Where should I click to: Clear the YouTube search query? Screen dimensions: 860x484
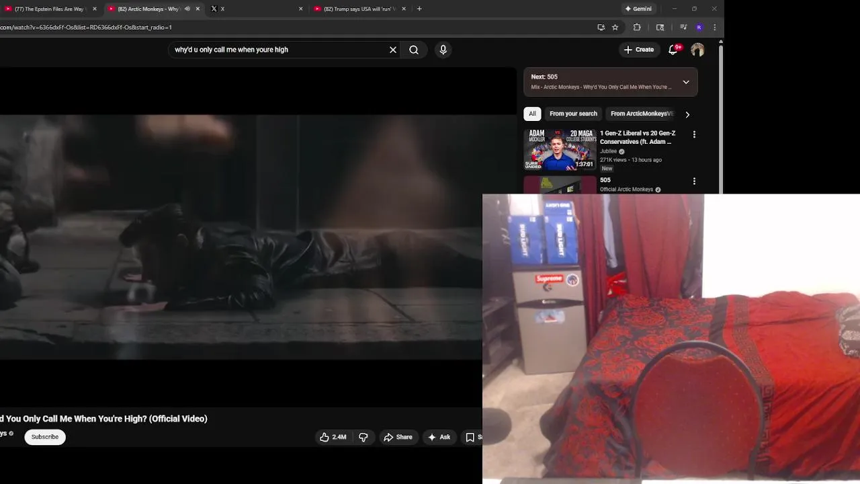(393, 50)
